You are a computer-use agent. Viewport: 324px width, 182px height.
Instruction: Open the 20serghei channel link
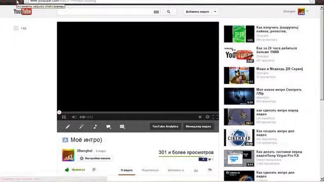[x=85, y=151]
